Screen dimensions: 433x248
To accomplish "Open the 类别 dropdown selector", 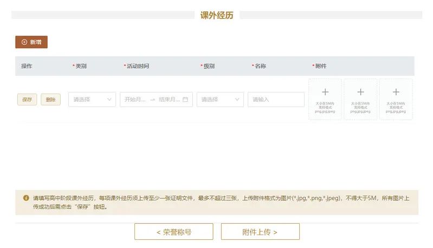I will click(92, 100).
